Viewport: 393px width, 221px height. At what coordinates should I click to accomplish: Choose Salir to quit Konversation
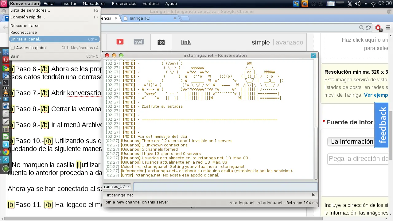coord(54,56)
